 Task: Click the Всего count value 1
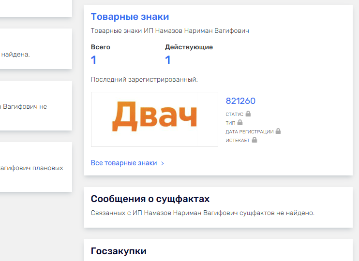coord(93,60)
